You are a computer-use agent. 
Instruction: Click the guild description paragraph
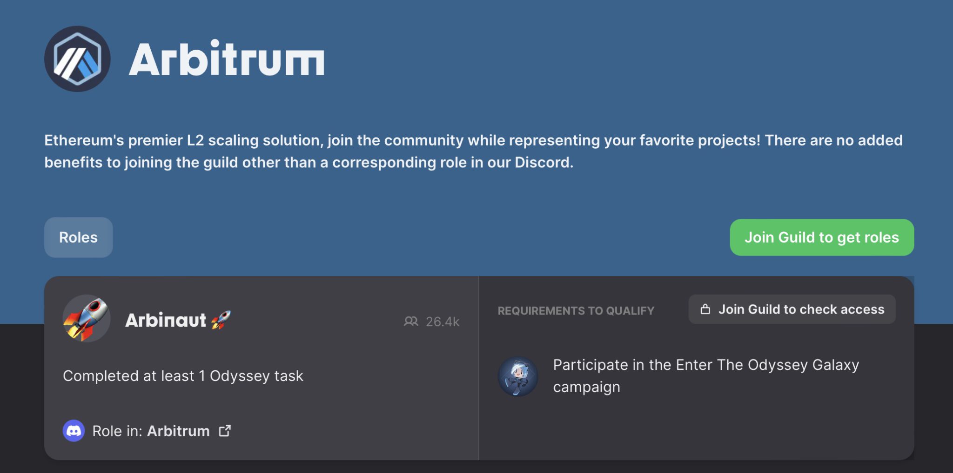pyautogui.click(x=473, y=151)
